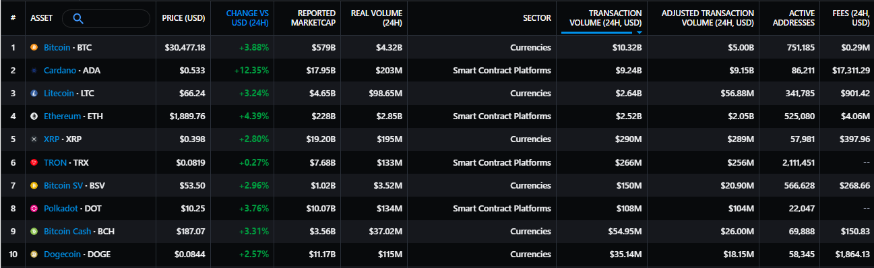
Task: Sort by Change vs USD (24H) column
Action: (x=247, y=18)
